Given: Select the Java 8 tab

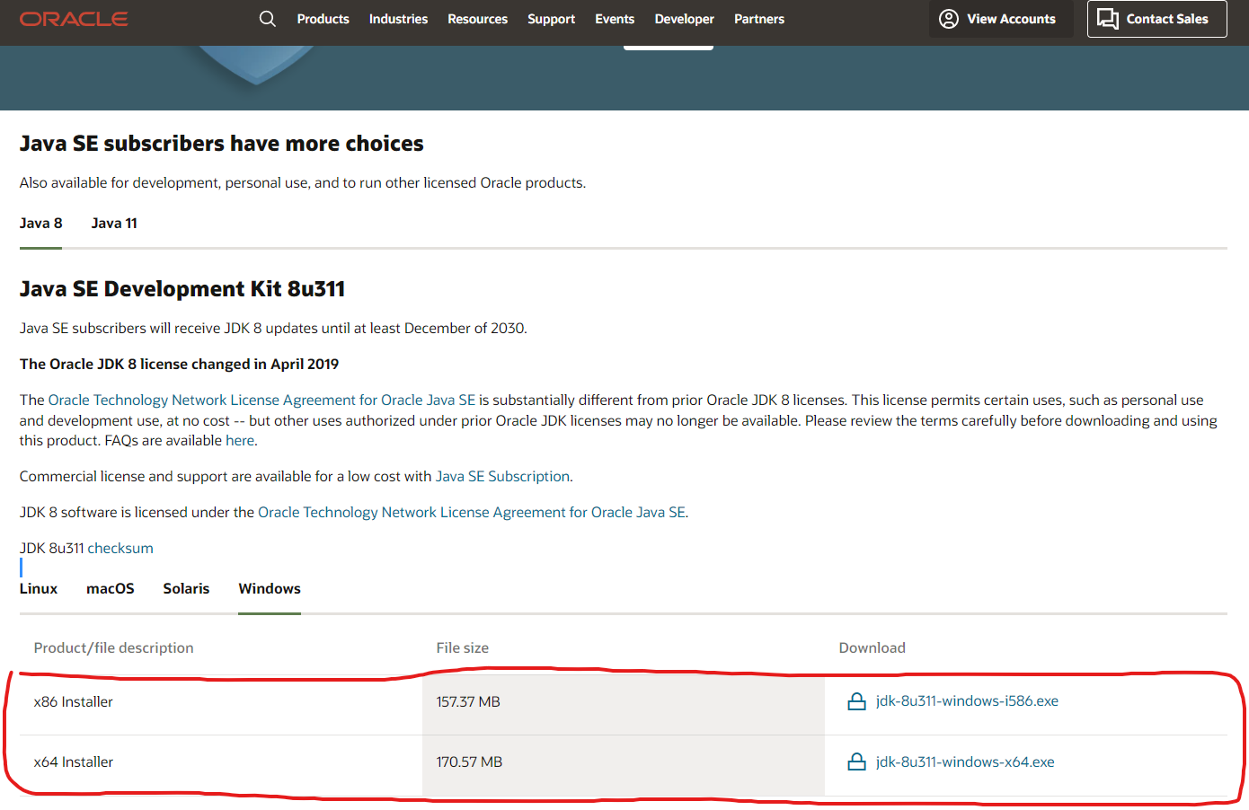Looking at the screenshot, I should (x=41, y=224).
